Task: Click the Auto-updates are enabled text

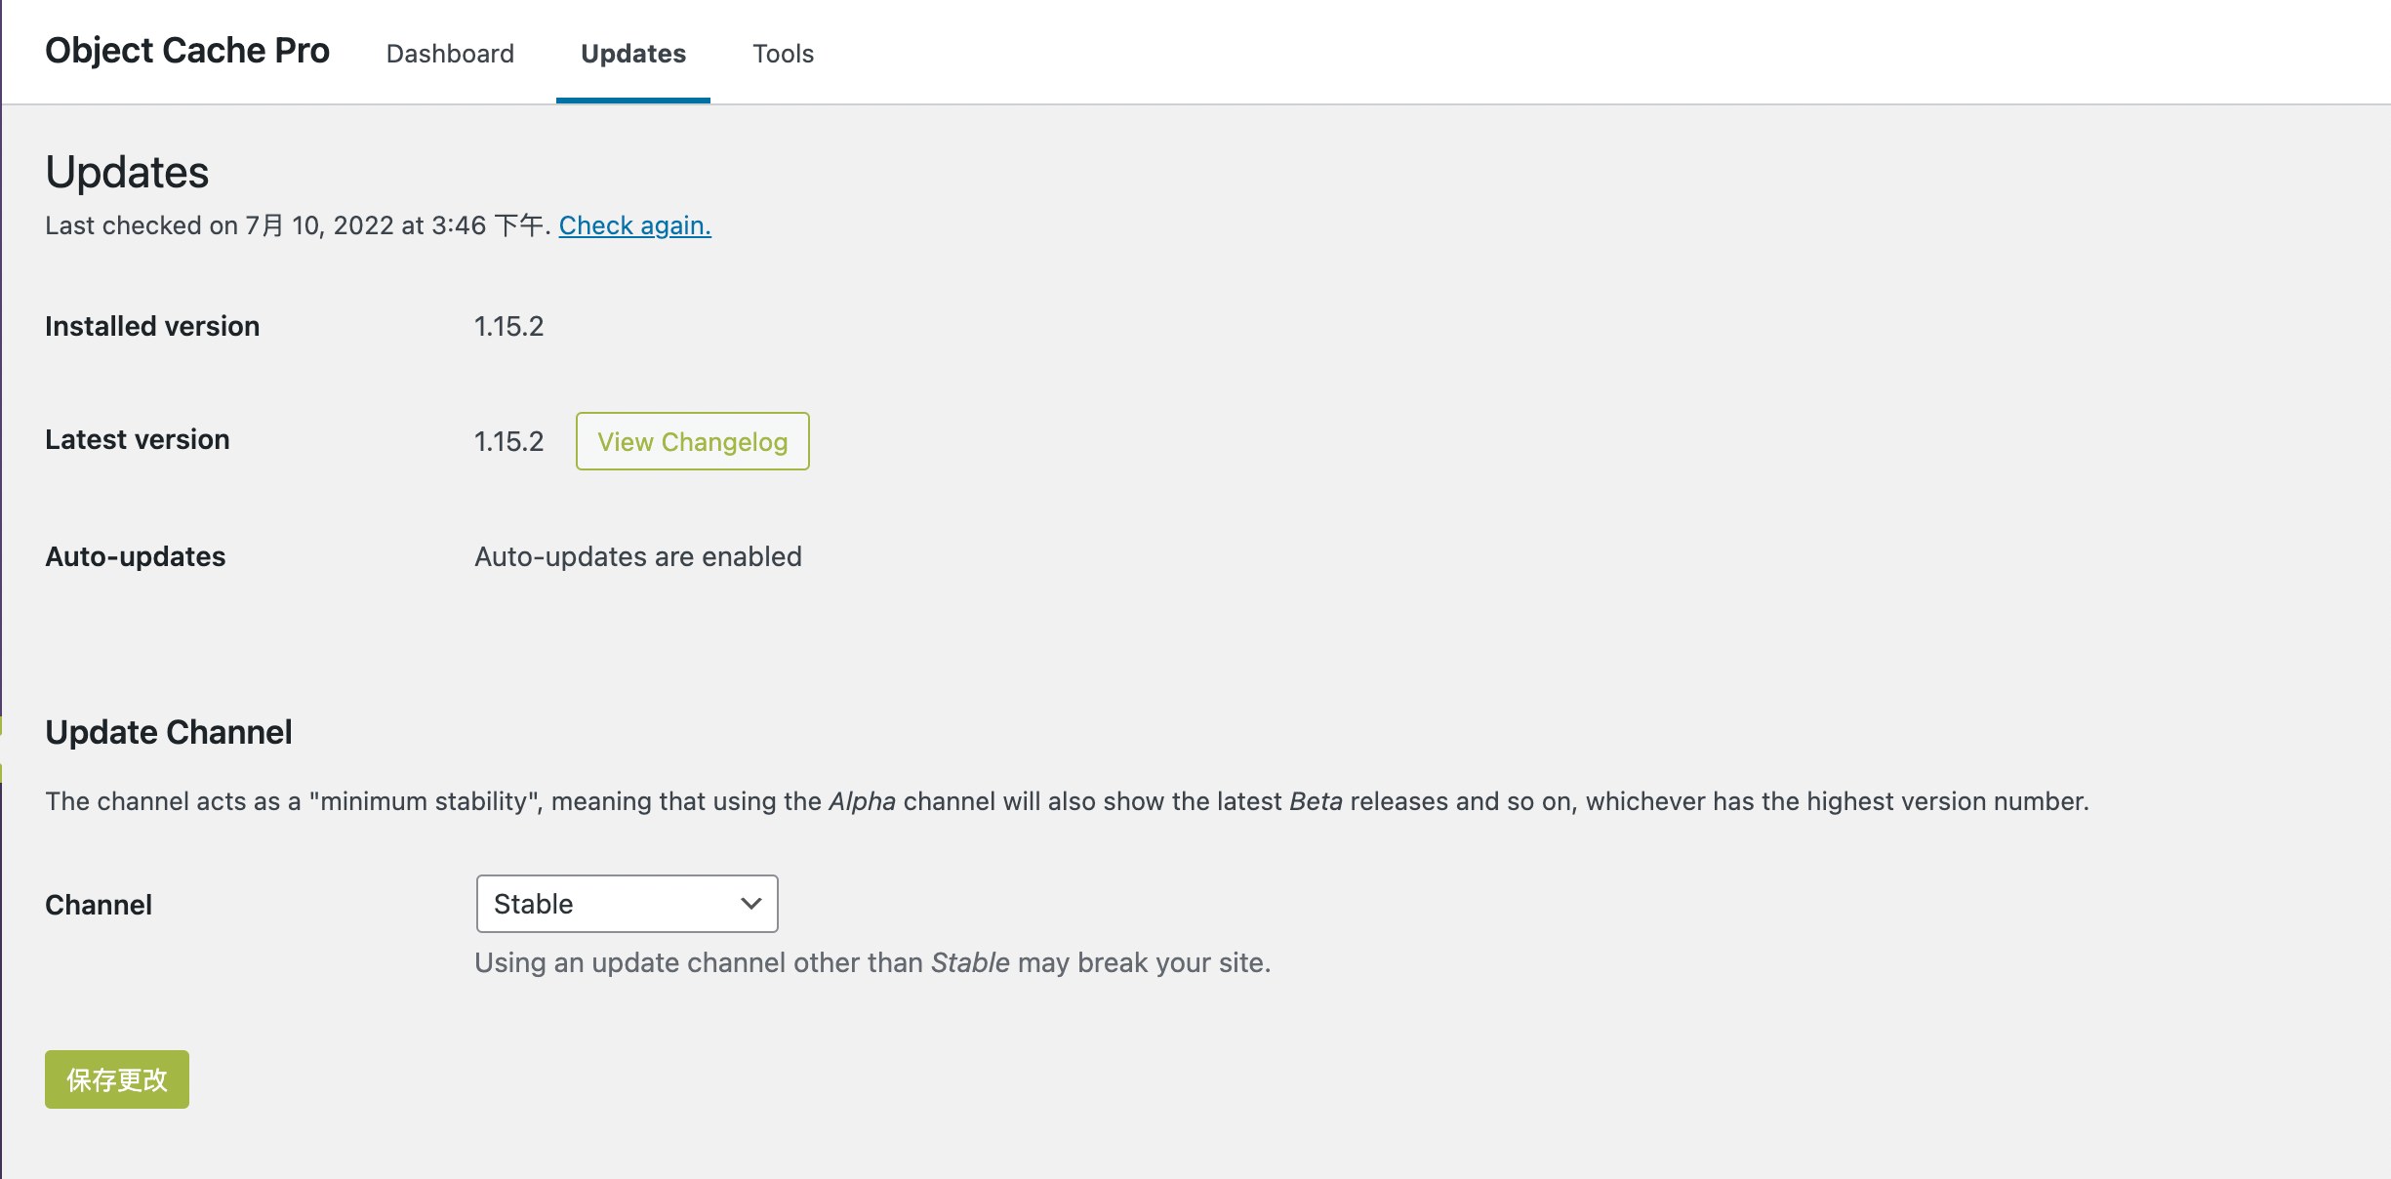Action: pos(638,556)
